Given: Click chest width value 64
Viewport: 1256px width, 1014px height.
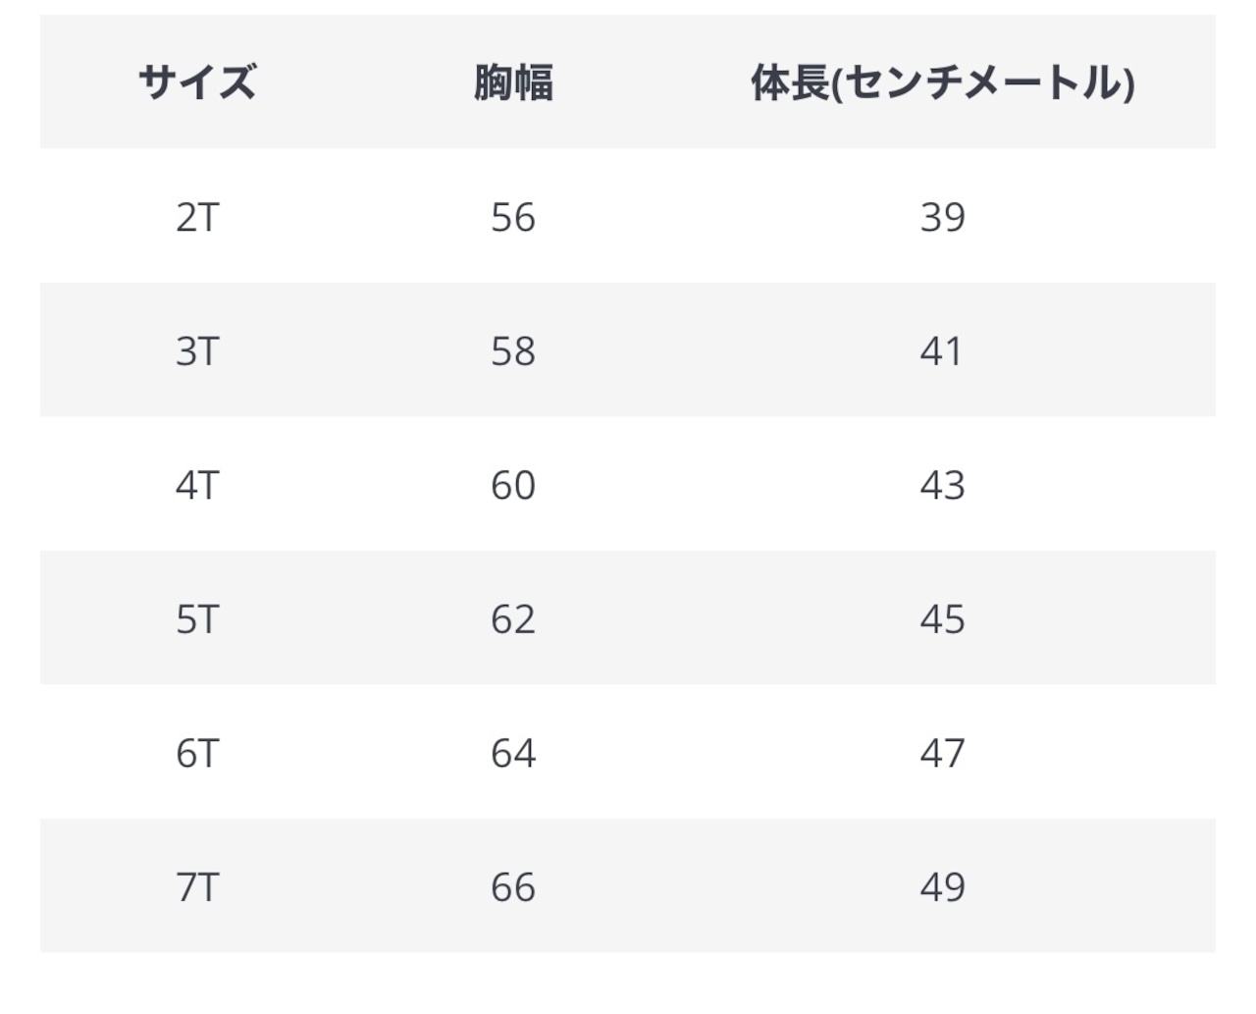Looking at the screenshot, I should coord(513,753).
